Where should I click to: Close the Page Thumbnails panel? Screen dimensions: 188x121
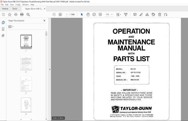tap(44, 21)
